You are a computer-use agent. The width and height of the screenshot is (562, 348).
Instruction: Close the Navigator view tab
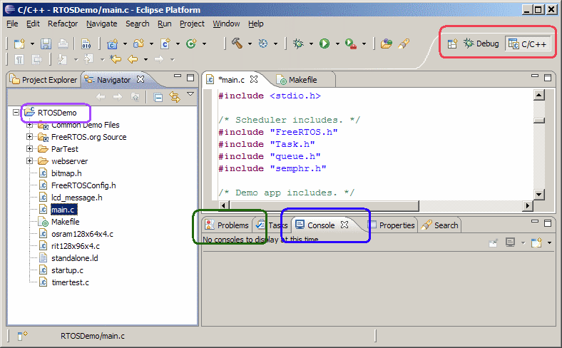click(x=140, y=79)
